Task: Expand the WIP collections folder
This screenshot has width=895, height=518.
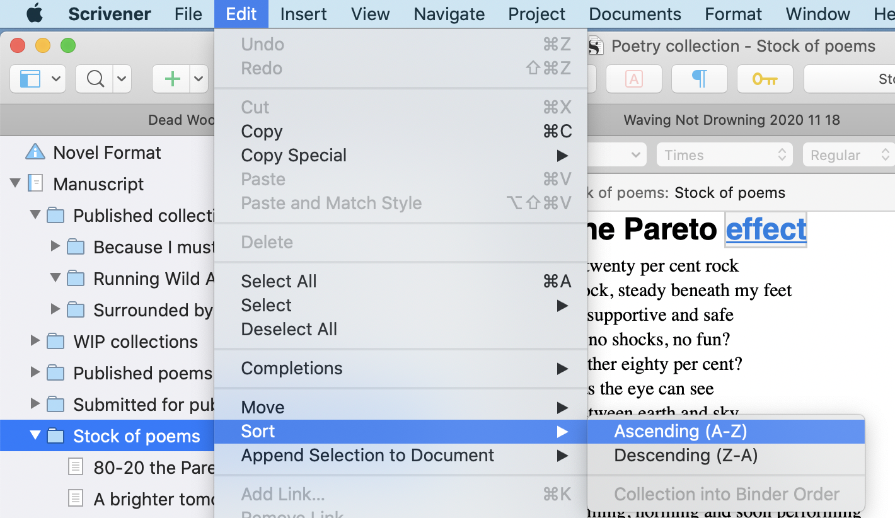Action: [x=35, y=341]
